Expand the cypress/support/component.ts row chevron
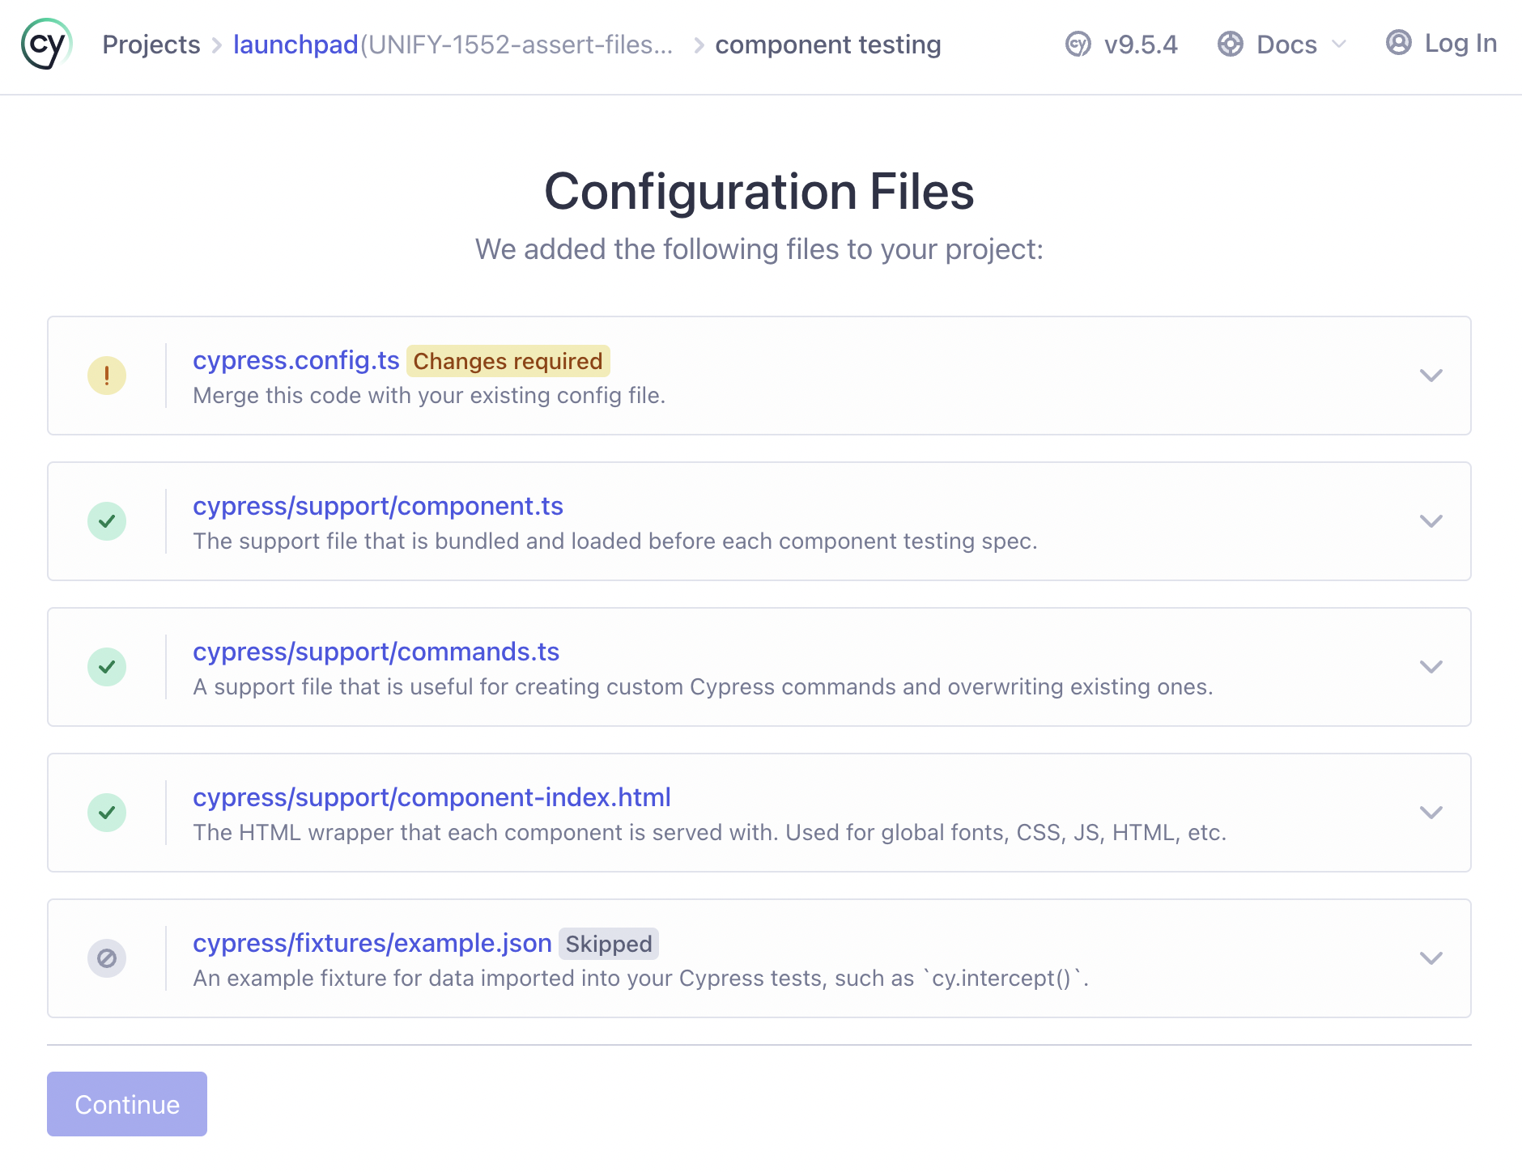Image resolution: width=1522 pixels, height=1172 pixels. click(1431, 521)
